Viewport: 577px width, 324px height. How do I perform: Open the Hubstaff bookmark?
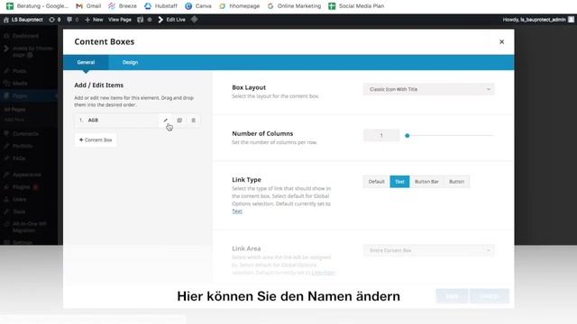(160, 6)
